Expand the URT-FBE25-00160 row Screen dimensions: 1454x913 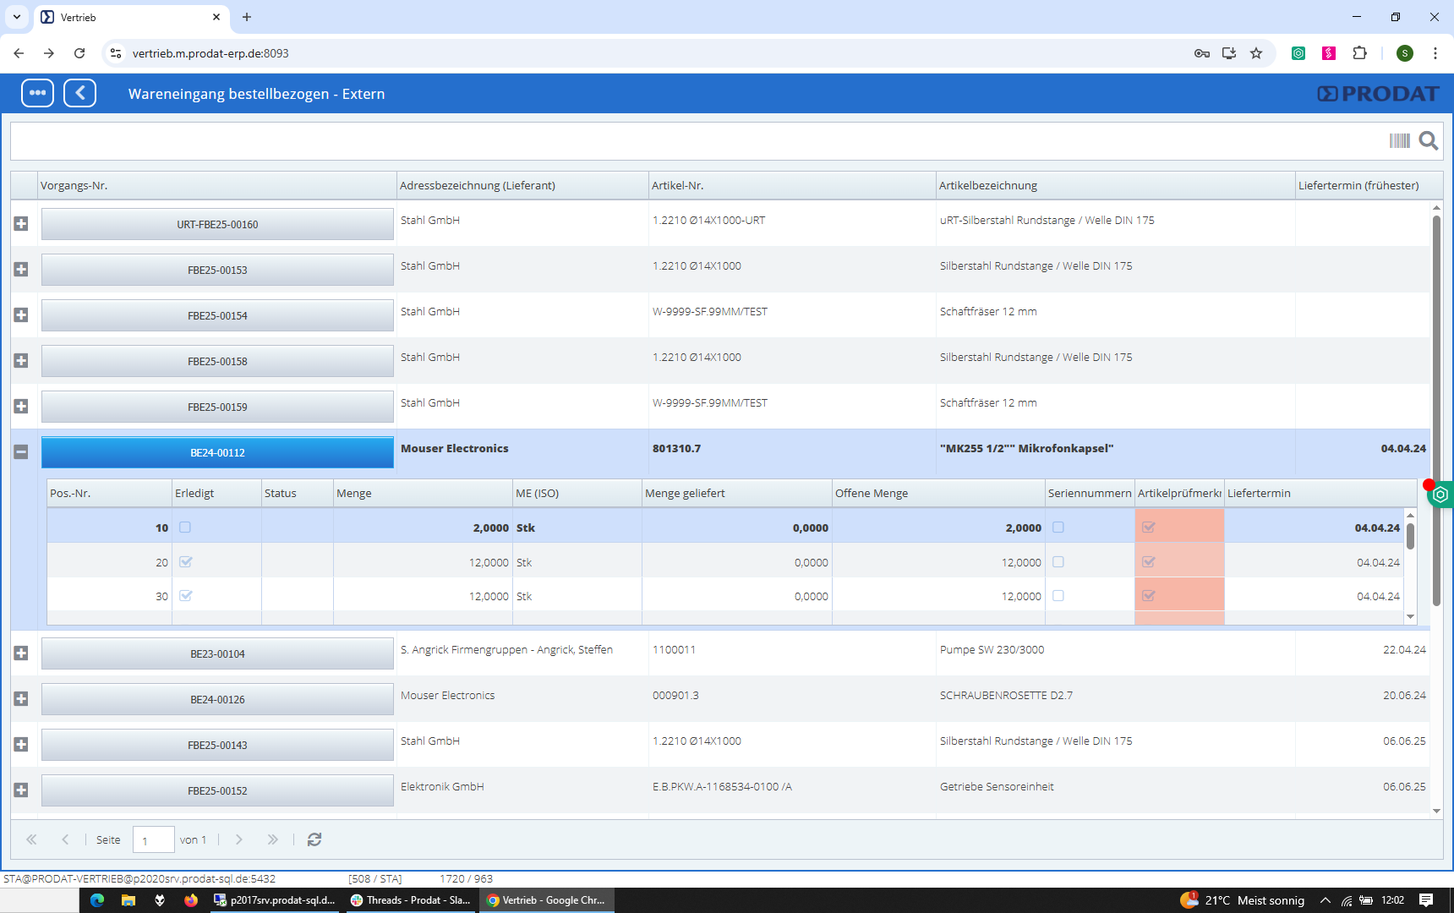tap(21, 224)
